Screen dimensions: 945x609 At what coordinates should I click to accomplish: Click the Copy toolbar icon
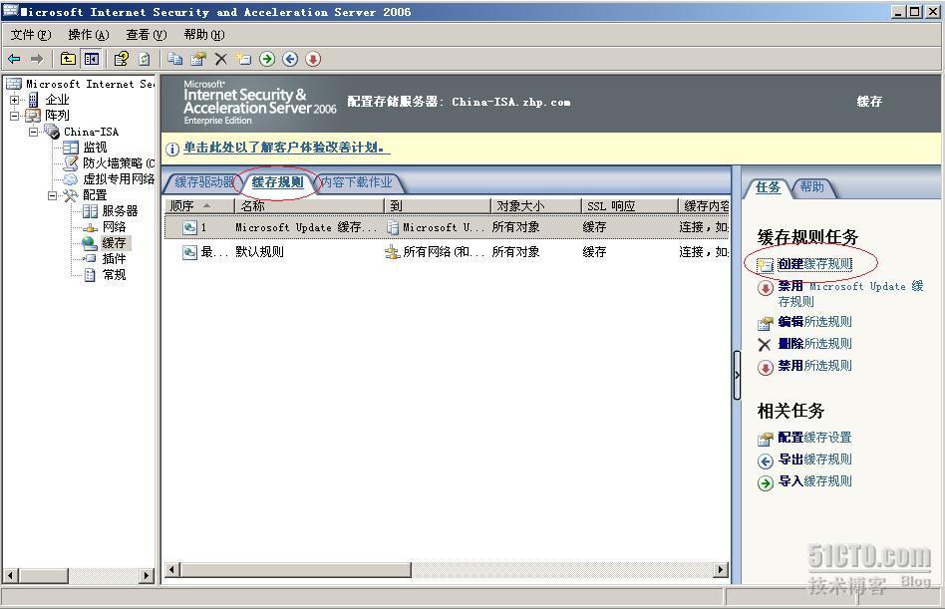click(x=174, y=59)
